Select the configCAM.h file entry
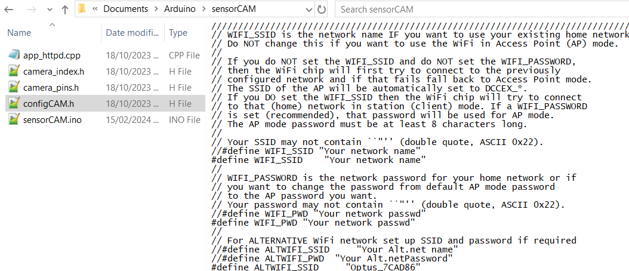Screen dimensions: 629x271 pyautogui.click(x=48, y=104)
